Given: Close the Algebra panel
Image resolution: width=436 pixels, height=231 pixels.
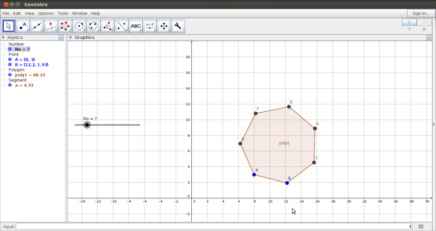Looking at the screenshot, I should click(61, 38).
